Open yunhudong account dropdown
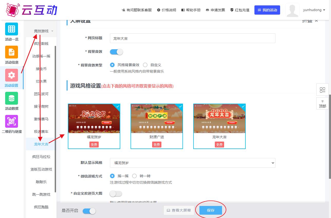Image resolution: width=331 pixels, height=218 pixels. pyautogui.click(x=314, y=10)
